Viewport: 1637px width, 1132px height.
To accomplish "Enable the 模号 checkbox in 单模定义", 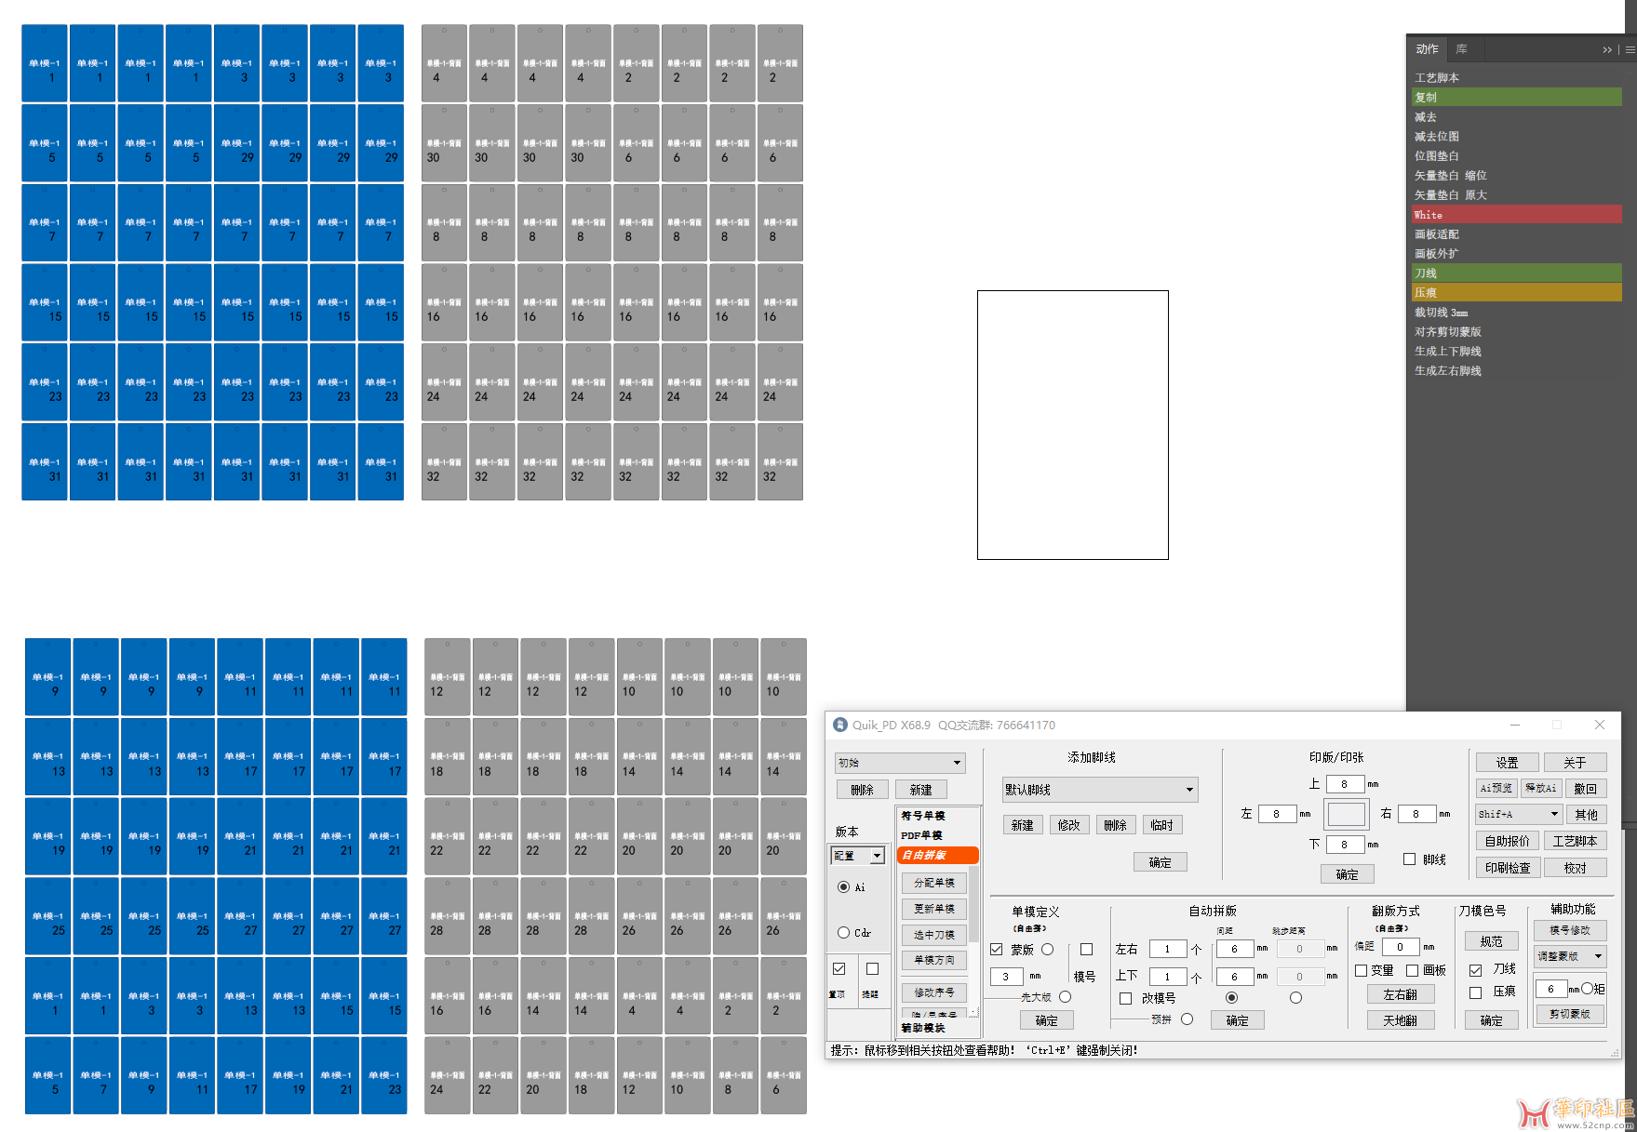I will [1086, 950].
